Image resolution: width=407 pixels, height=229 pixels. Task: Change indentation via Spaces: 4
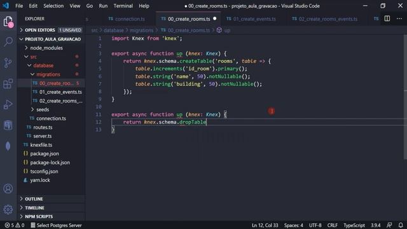[x=293, y=225]
